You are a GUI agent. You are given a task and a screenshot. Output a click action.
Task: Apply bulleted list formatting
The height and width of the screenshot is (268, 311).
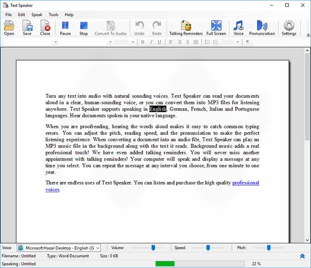pos(207,42)
